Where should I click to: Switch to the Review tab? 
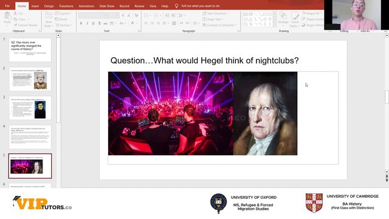139,6
